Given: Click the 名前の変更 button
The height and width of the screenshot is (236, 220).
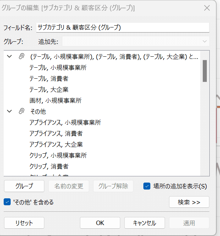Looking at the screenshot, I should pos(69,186).
